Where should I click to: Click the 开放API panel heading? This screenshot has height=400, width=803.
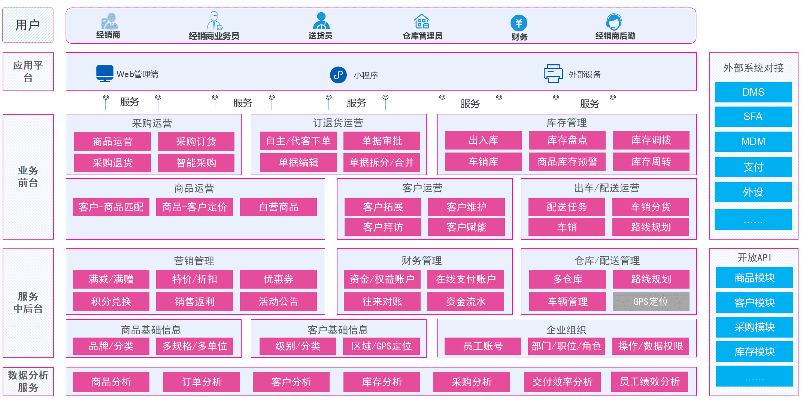pos(754,258)
